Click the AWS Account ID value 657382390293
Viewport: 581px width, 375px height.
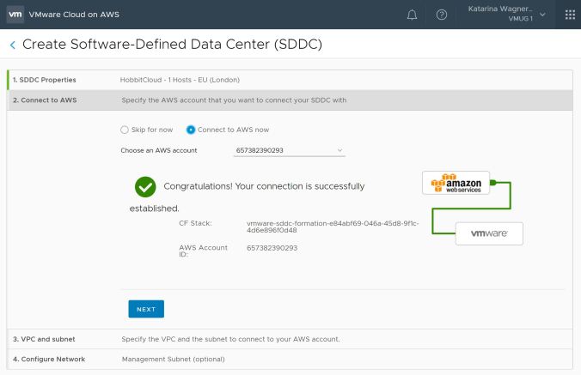(x=272, y=247)
